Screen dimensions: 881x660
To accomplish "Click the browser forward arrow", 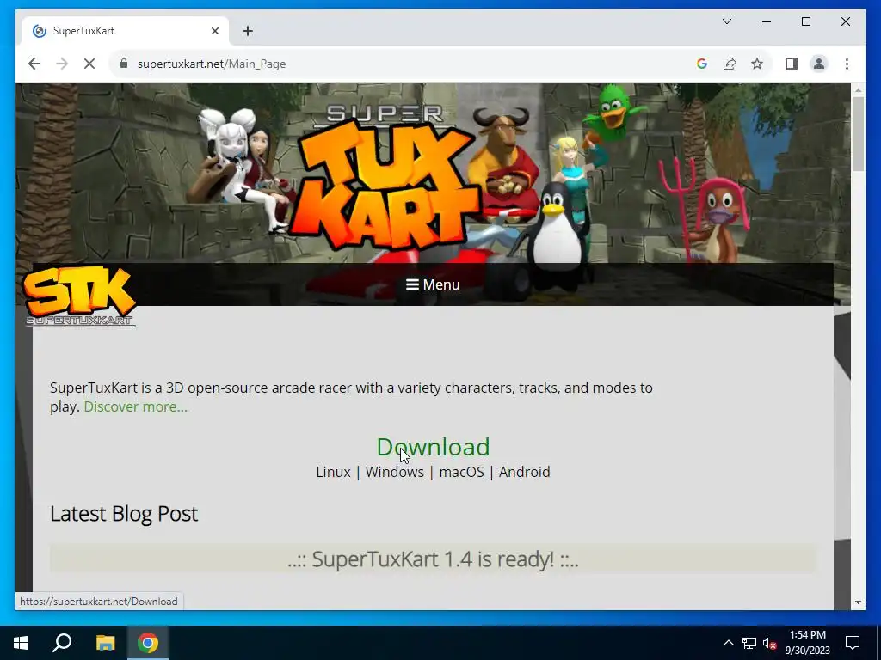I will tap(62, 64).
